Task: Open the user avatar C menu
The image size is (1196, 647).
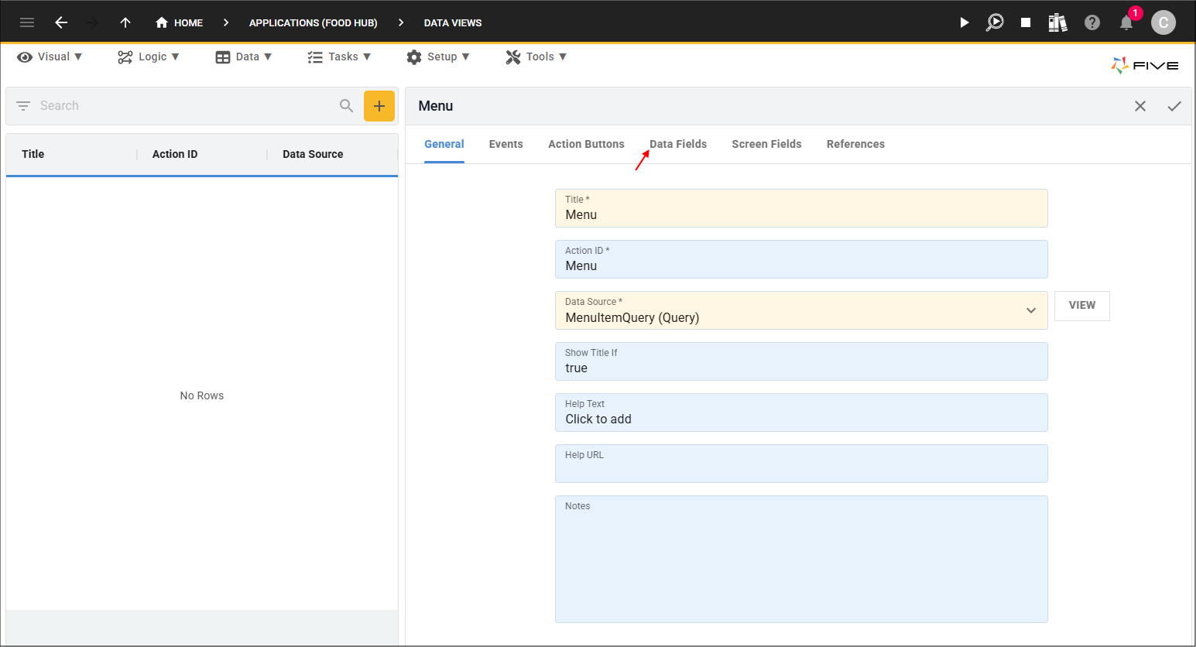Action: click(1163, 22)
